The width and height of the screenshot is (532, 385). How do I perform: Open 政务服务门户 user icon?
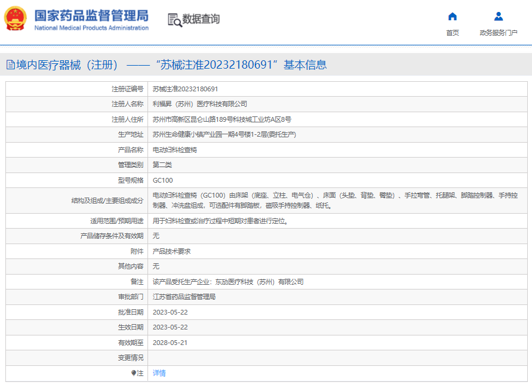coord(499,16)
